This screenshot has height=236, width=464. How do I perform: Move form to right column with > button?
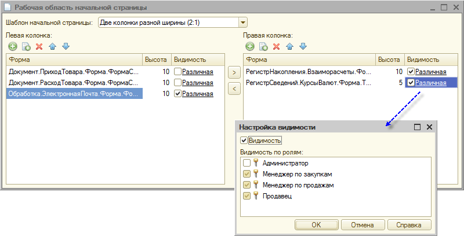coord(233,73)
